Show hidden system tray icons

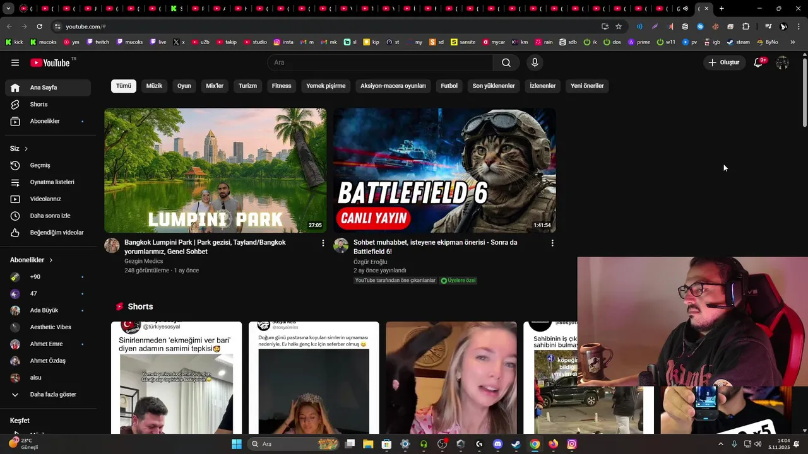pyautogui.click(x=721, y=444)
